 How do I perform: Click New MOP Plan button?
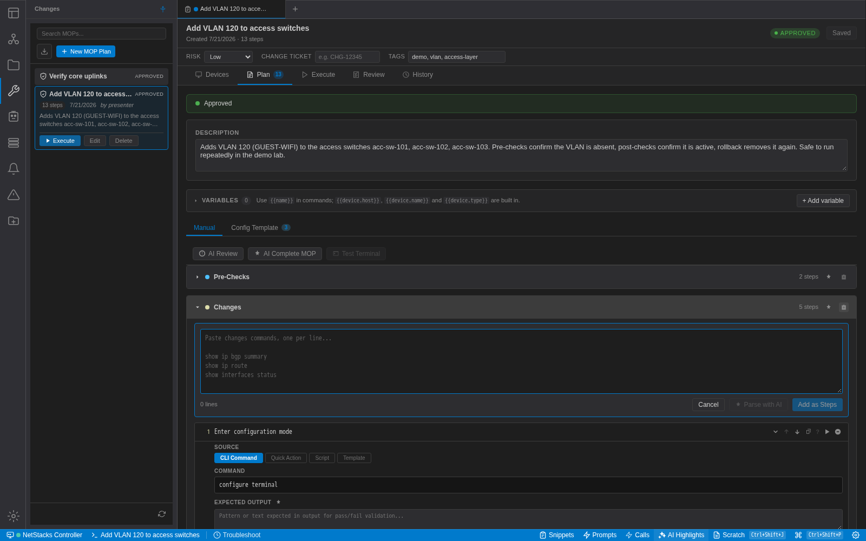pos(86,51)
